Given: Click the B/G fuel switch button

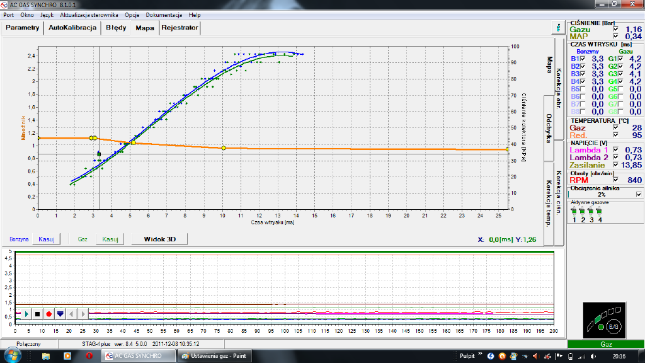Looking at the screenshot, I should 614,327.
